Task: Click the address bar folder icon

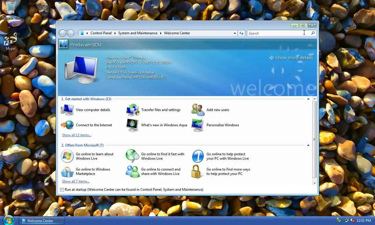Action: pos(82,33)
